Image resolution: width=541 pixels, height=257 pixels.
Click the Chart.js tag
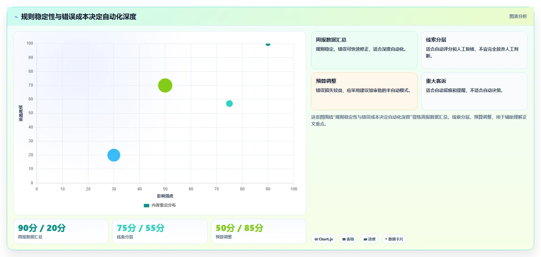click(x=324, y=239)
